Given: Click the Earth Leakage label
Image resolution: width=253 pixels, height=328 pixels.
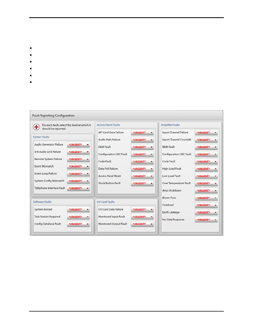Looking at the screenshot, I should (171, 212).
